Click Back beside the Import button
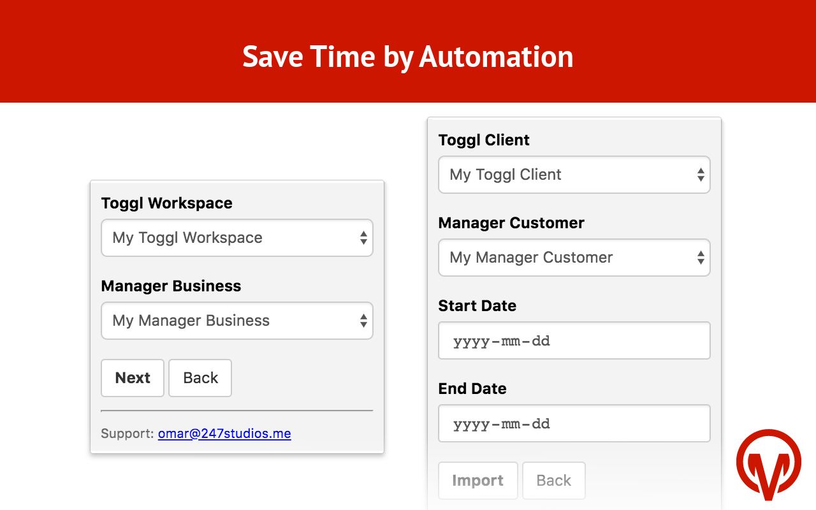The image size is (816, 510). pyautogui.click(x=554, y=481)
